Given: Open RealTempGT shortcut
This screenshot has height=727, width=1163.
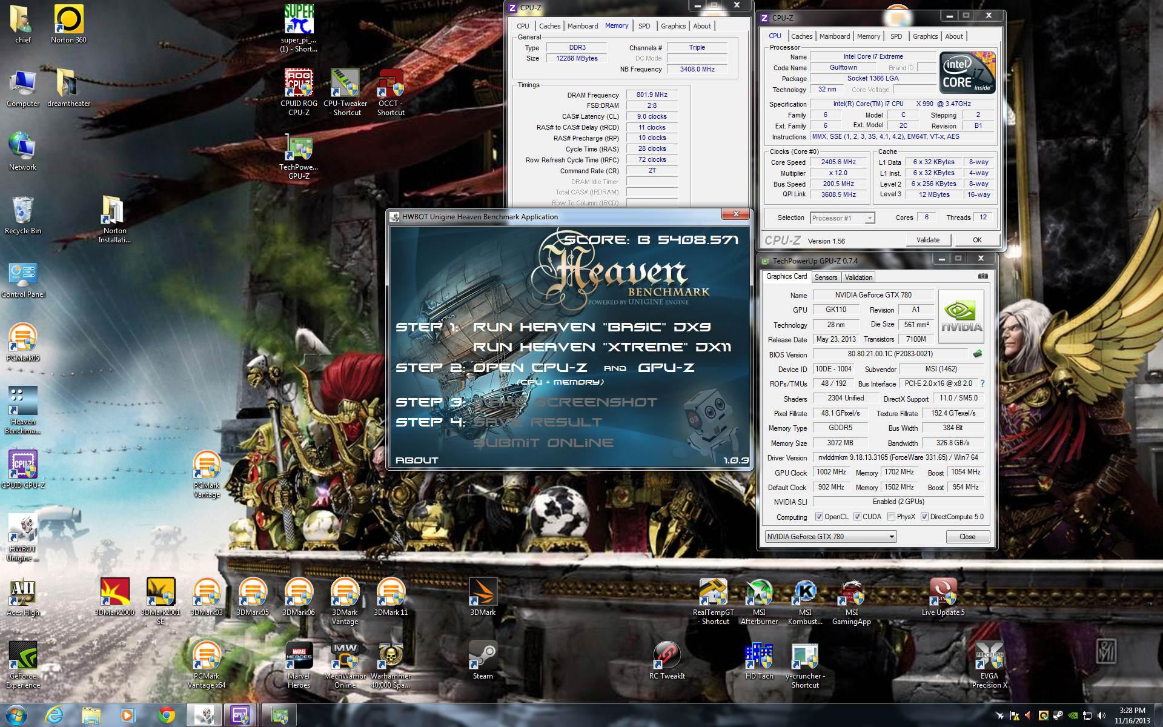Looking at the screenshot, I should [713, 601].
